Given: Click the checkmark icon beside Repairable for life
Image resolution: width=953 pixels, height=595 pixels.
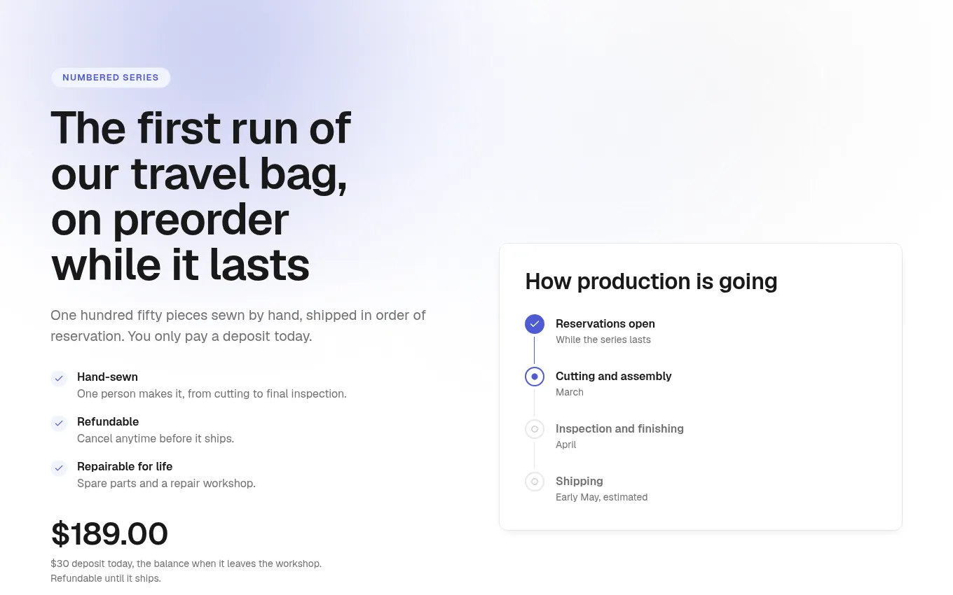Looking at the screenshot, I should point(59,468).
